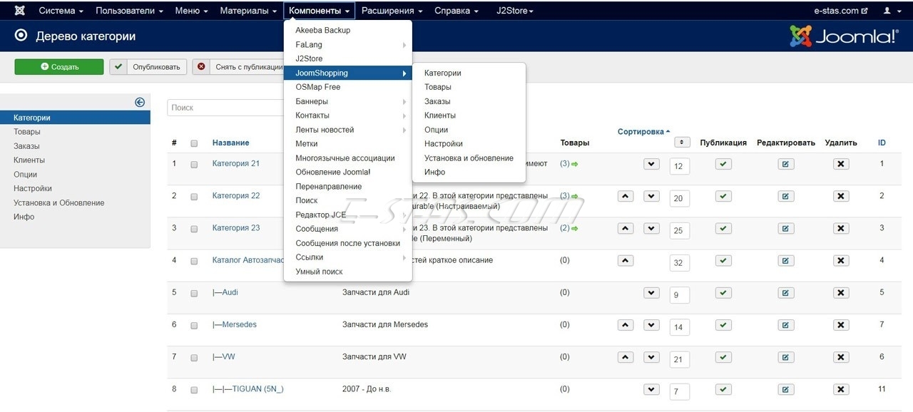Click the publish checkmark for Mersedes row
The height and width of the screenshot is (412, 913).
click(x=723, y=325)
